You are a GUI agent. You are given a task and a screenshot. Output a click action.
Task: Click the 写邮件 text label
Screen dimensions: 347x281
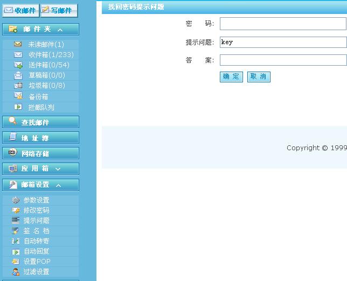coord(61,10)
